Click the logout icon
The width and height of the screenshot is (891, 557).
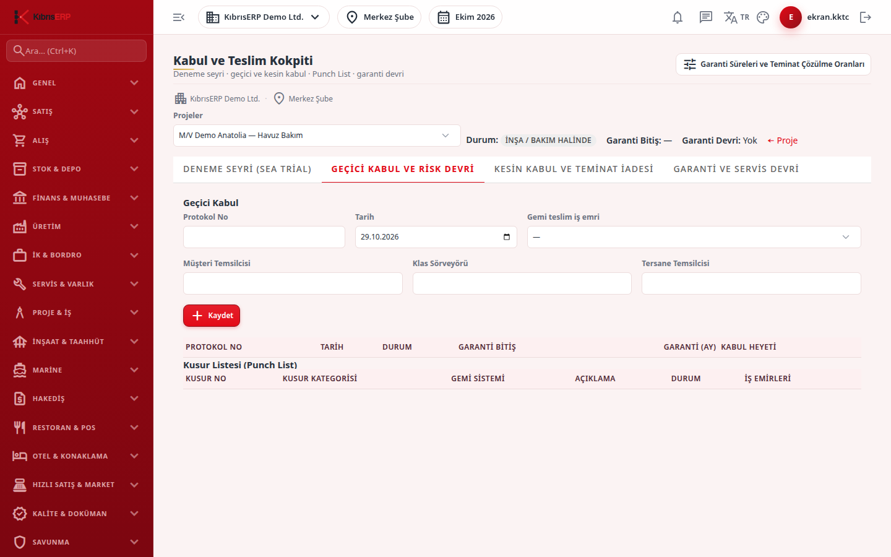click(866, 17)
